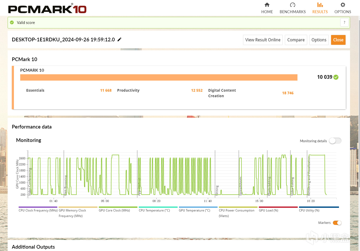Open the Home page
Image resolution: width=360 pixels, height=251 pixels.
click(x=267, y=8)
